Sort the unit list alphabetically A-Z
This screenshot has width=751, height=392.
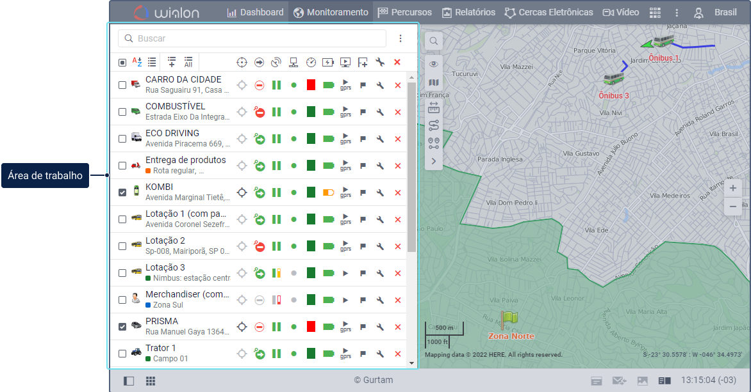[137, 62]
